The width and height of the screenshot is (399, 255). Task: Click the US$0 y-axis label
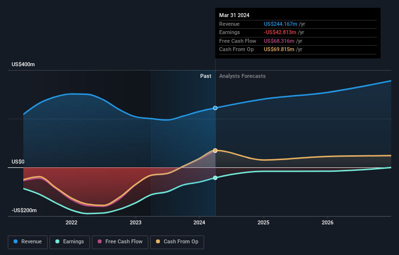pyautogui.click(x=18, y=162)
